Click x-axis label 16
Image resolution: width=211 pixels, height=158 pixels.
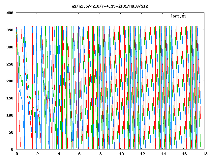coord(184,154)
